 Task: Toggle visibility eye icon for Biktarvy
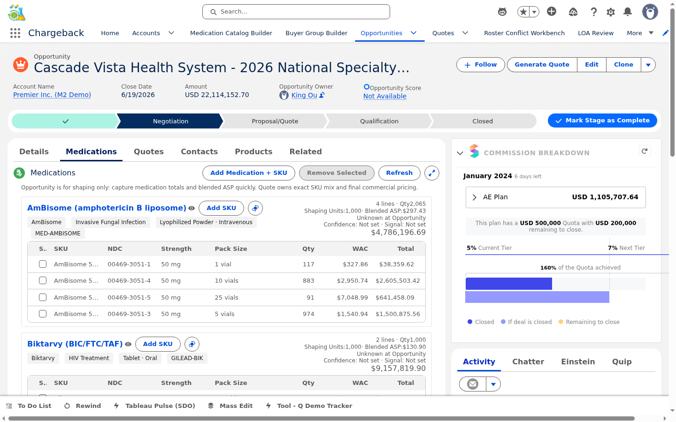[128, 344]
